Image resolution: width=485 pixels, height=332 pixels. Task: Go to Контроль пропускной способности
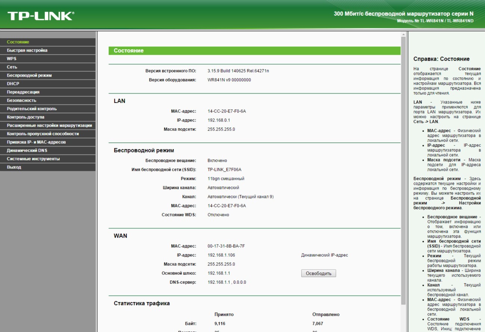43,134
